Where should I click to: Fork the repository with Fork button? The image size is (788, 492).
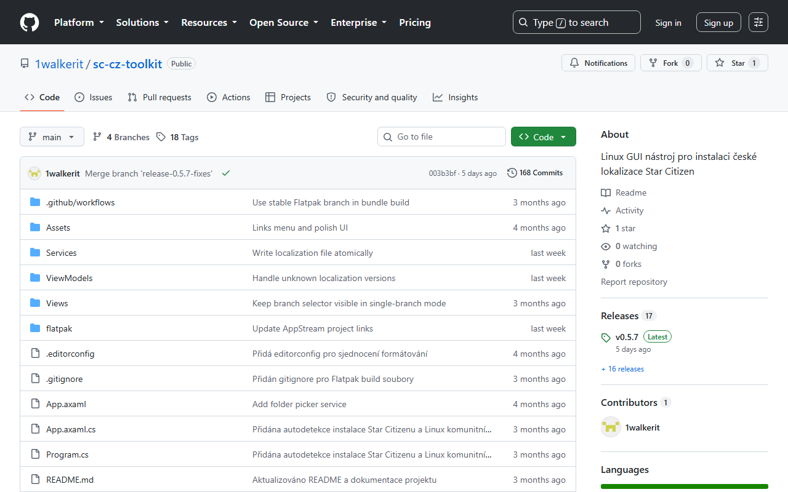pyautogui.click(x=671, y=63)
